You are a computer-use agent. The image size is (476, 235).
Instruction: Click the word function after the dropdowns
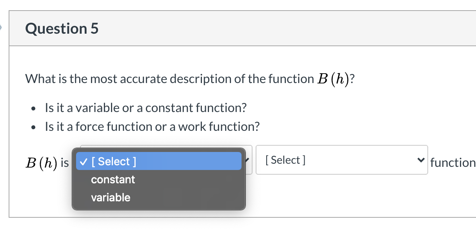(453, 162)
